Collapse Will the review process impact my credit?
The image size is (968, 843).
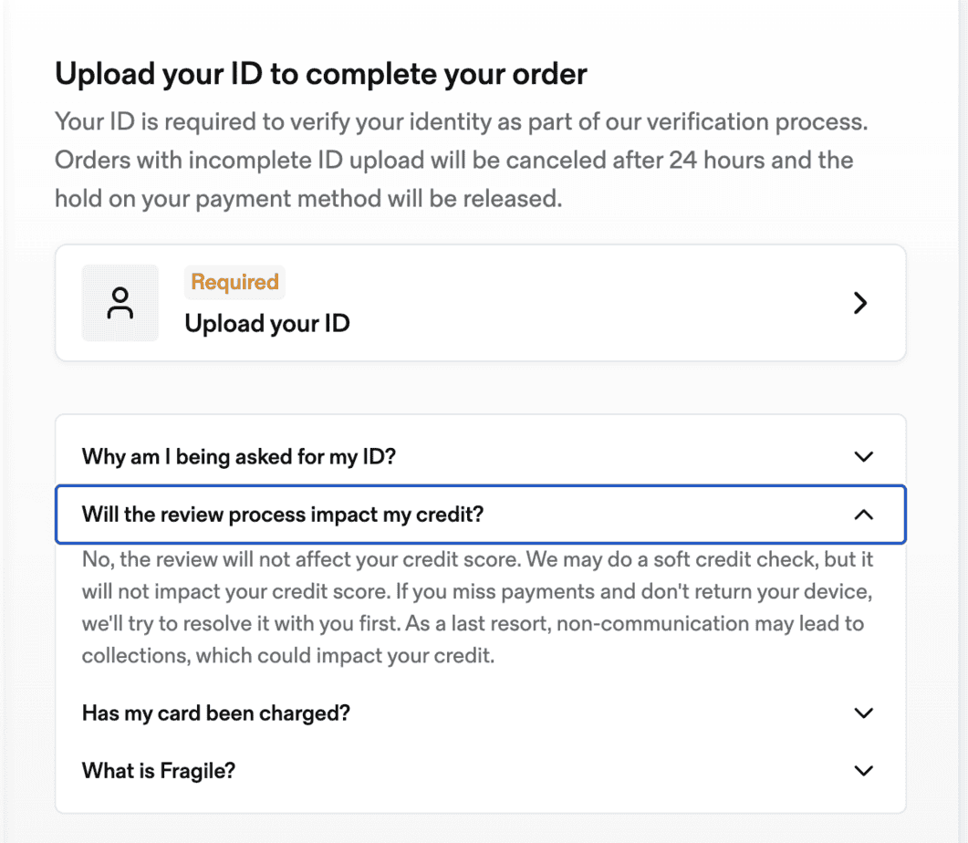tap(480, 515)
